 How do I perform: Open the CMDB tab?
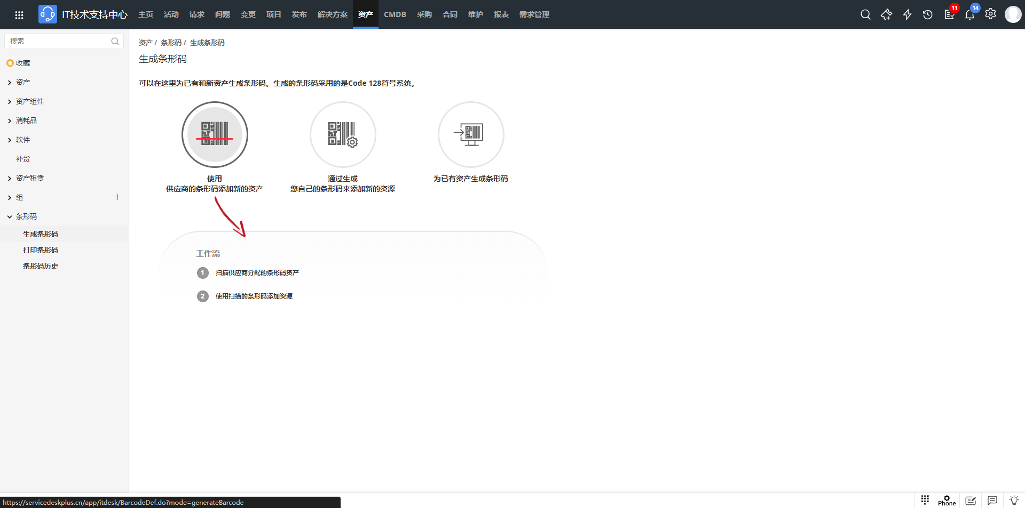coord(395,14)
